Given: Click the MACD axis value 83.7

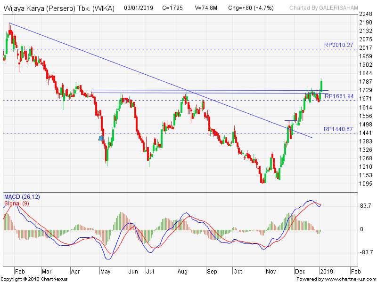Looking at the screenshot, I should point(366,206).
